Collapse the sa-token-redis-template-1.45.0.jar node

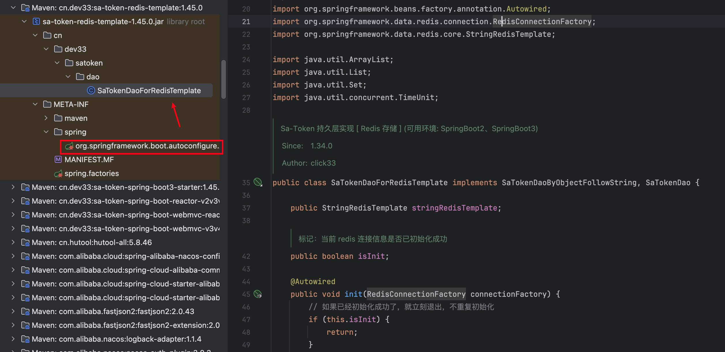point(24,22)
